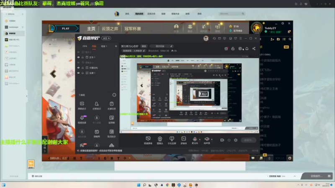
Task: Open the gift box icon above preview
Action: 226,48
